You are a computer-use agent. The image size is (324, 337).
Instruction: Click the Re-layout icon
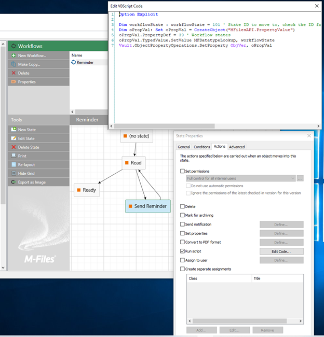pos(14,164)
